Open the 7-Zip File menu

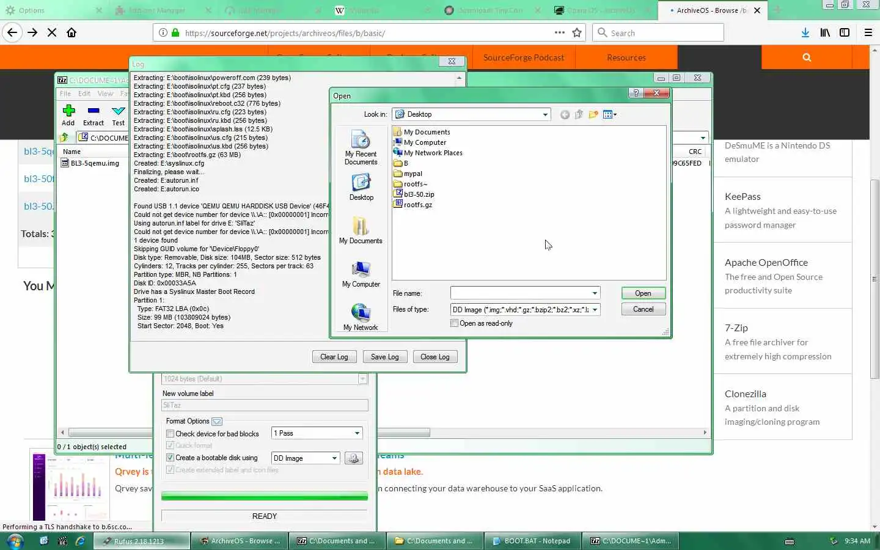coord(65,94)
